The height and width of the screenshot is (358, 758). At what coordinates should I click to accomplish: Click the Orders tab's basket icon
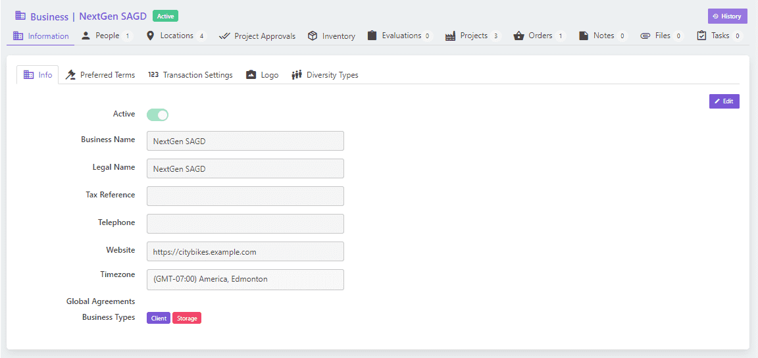518,36
